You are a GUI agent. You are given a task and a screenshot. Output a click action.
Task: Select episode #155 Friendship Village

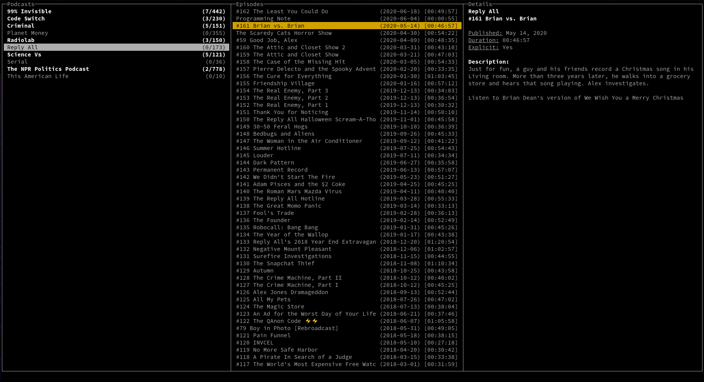pyautogui.click(x=347, y=83)
